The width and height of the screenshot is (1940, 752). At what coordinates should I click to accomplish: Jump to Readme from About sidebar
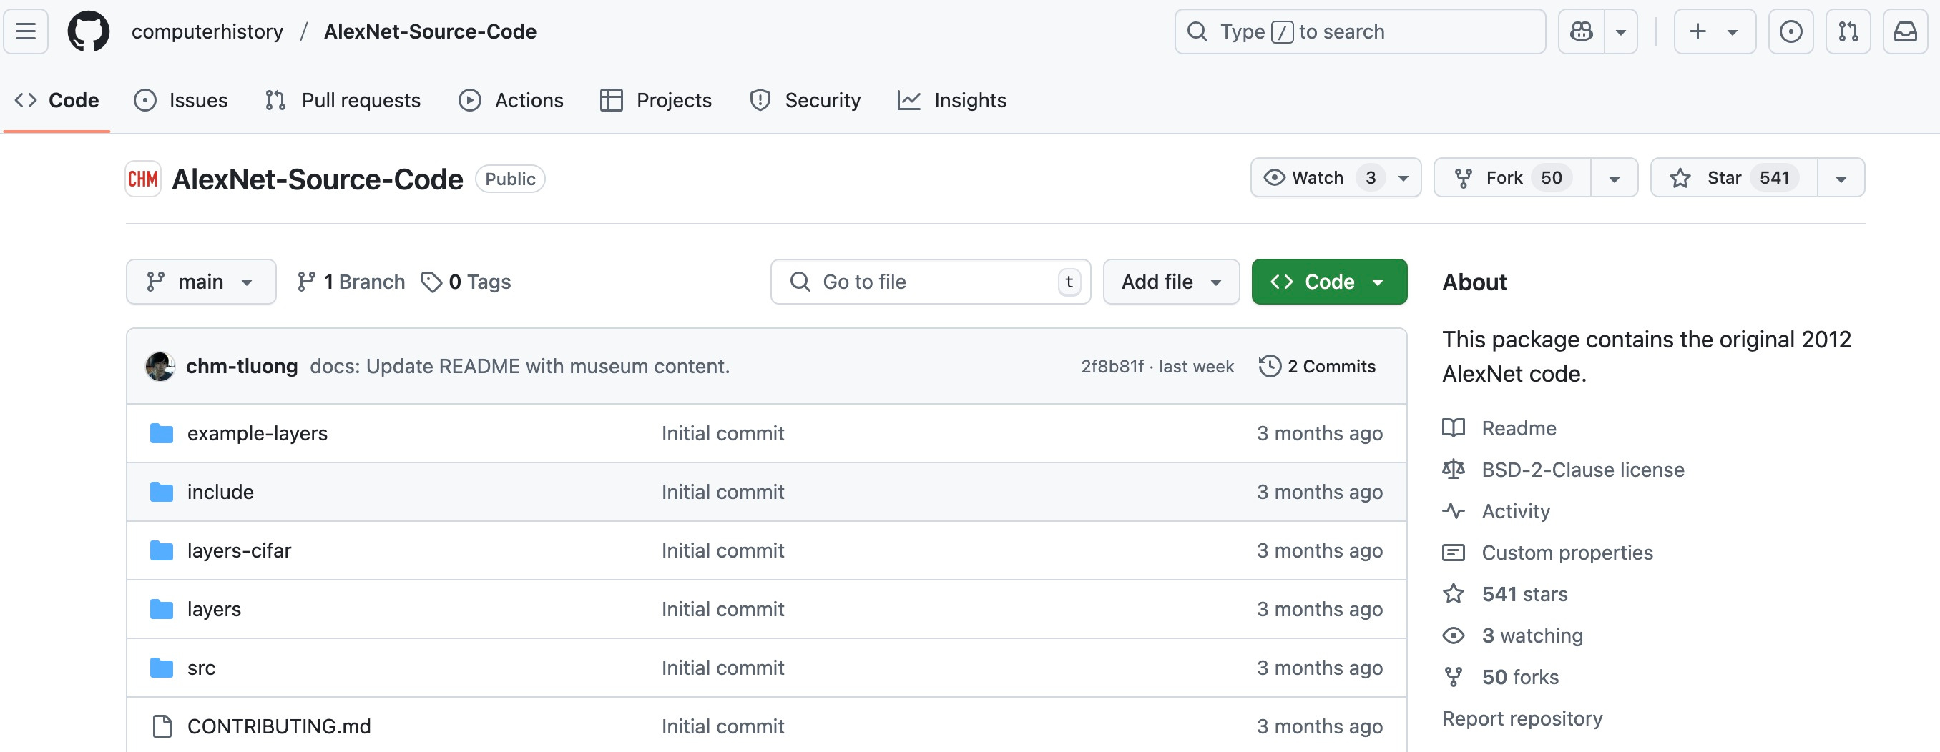point(1518,428)
